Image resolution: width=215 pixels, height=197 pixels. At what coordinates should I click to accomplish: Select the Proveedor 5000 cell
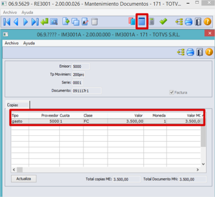coord(44,121)
